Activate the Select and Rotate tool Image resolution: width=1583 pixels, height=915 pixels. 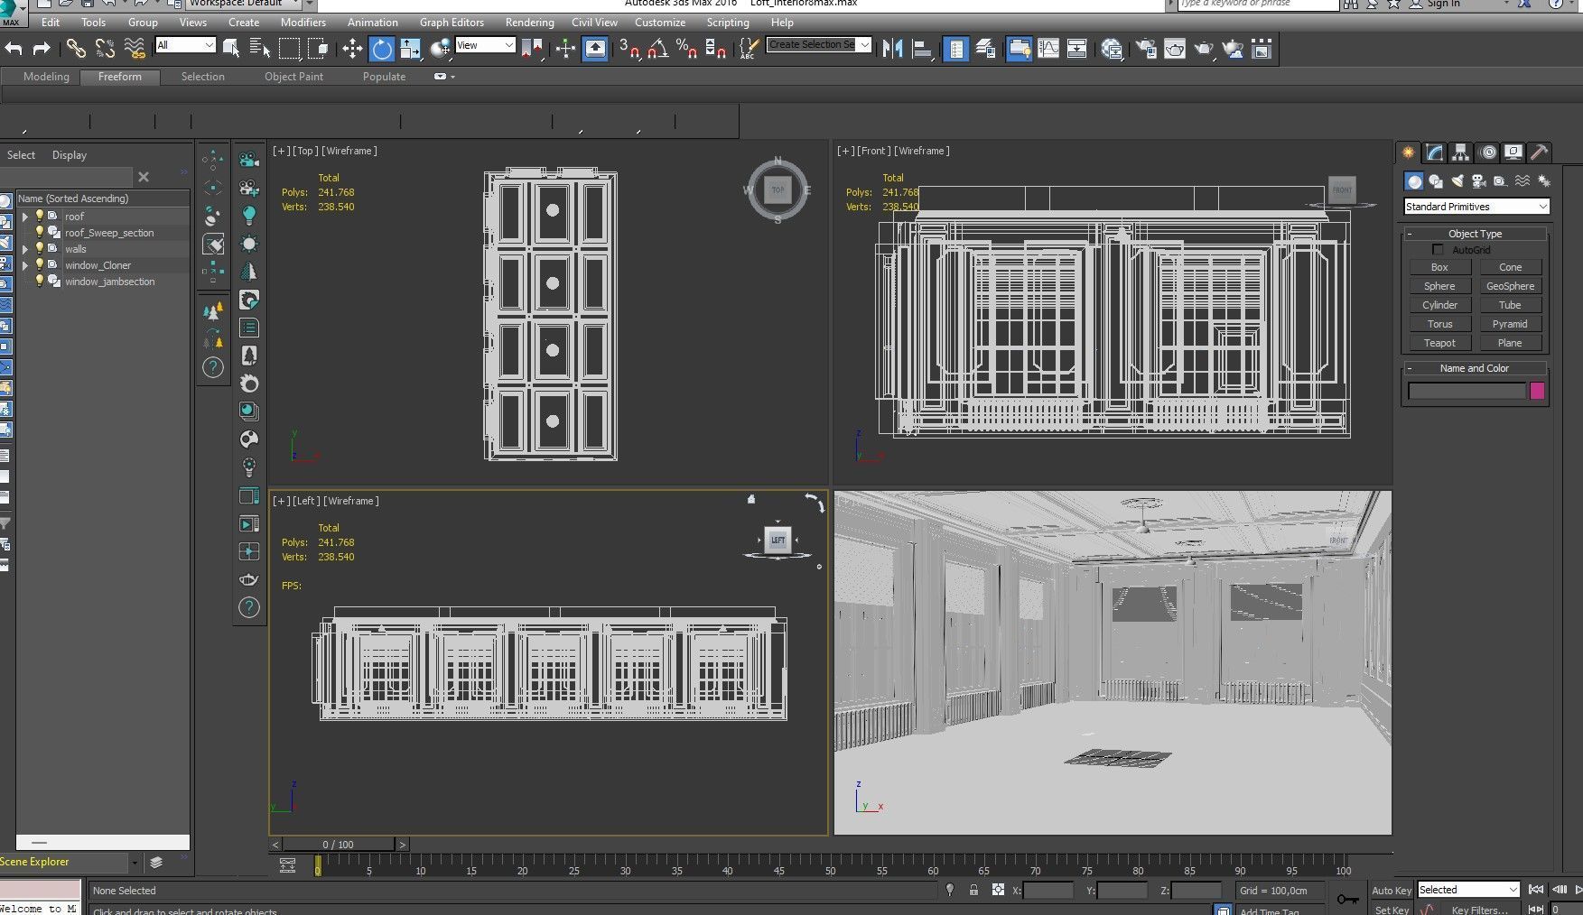pos(382,49)
